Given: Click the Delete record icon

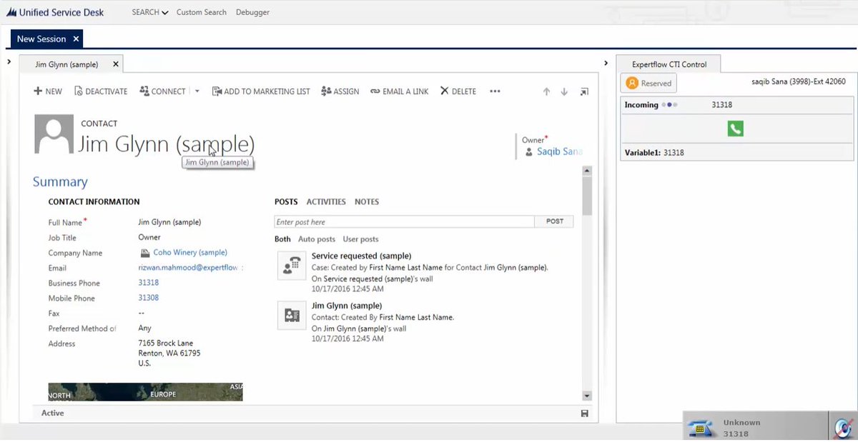Looking at the screenshot, I should pyautogui.click(x=457, y=91).
